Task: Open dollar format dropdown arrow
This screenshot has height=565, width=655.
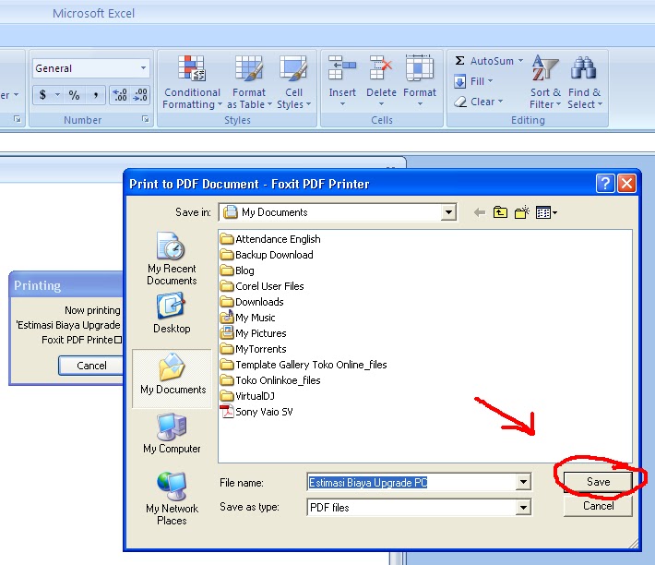Action: [x=57, y=95]
